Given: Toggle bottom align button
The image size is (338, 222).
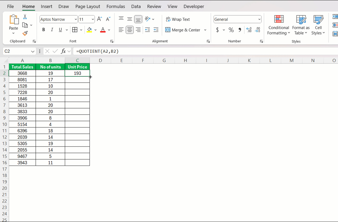Looking at the screenshot, I should (138, 19).
